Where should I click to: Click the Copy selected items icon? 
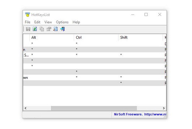[42, 29]
